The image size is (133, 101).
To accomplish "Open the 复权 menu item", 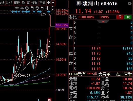I will click(17, 3).
